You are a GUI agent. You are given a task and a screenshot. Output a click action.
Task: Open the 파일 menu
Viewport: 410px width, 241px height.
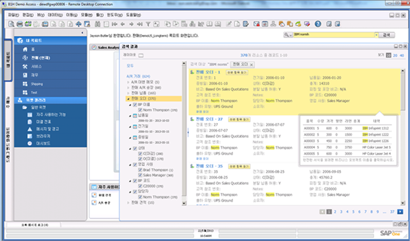pos(14,15)
